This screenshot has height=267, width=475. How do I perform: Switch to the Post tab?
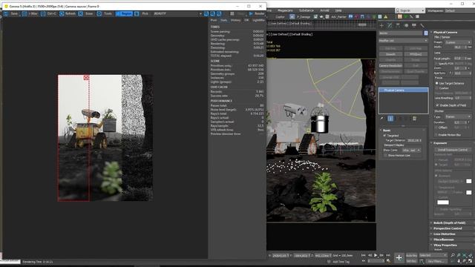tap(214, 20)
